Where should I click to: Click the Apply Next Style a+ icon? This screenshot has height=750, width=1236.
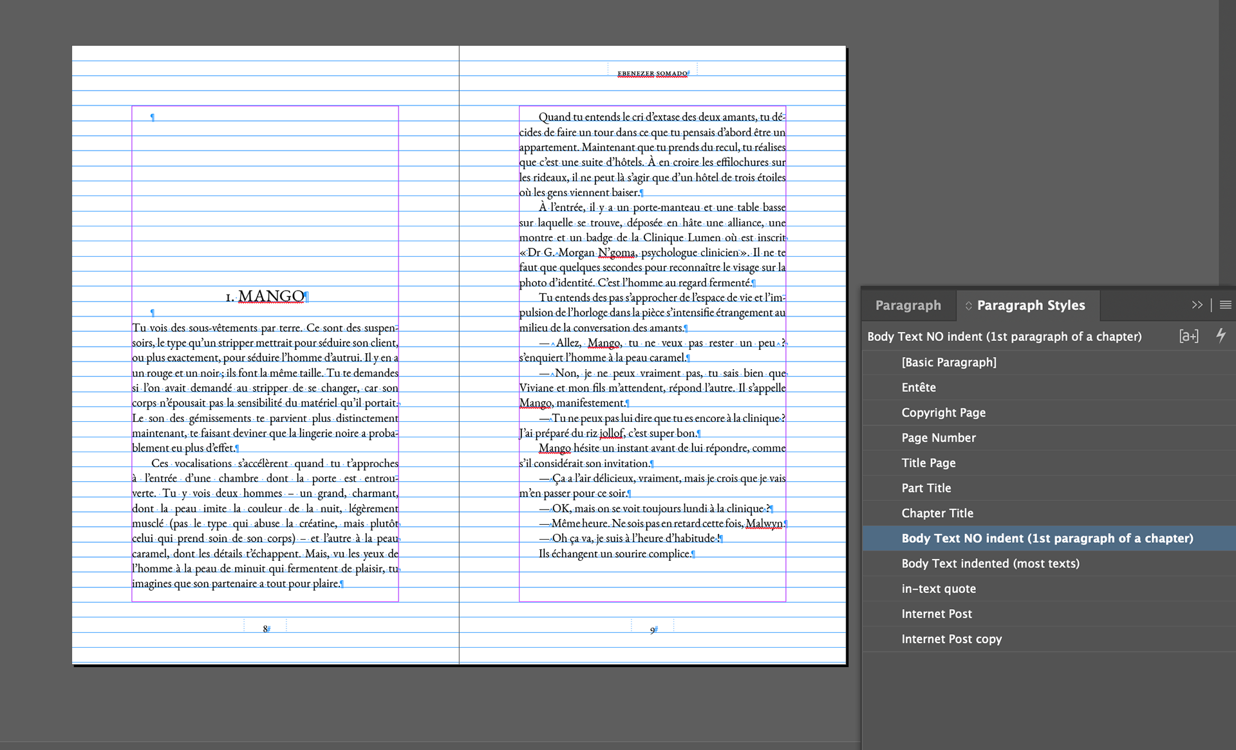[1188, 336]
